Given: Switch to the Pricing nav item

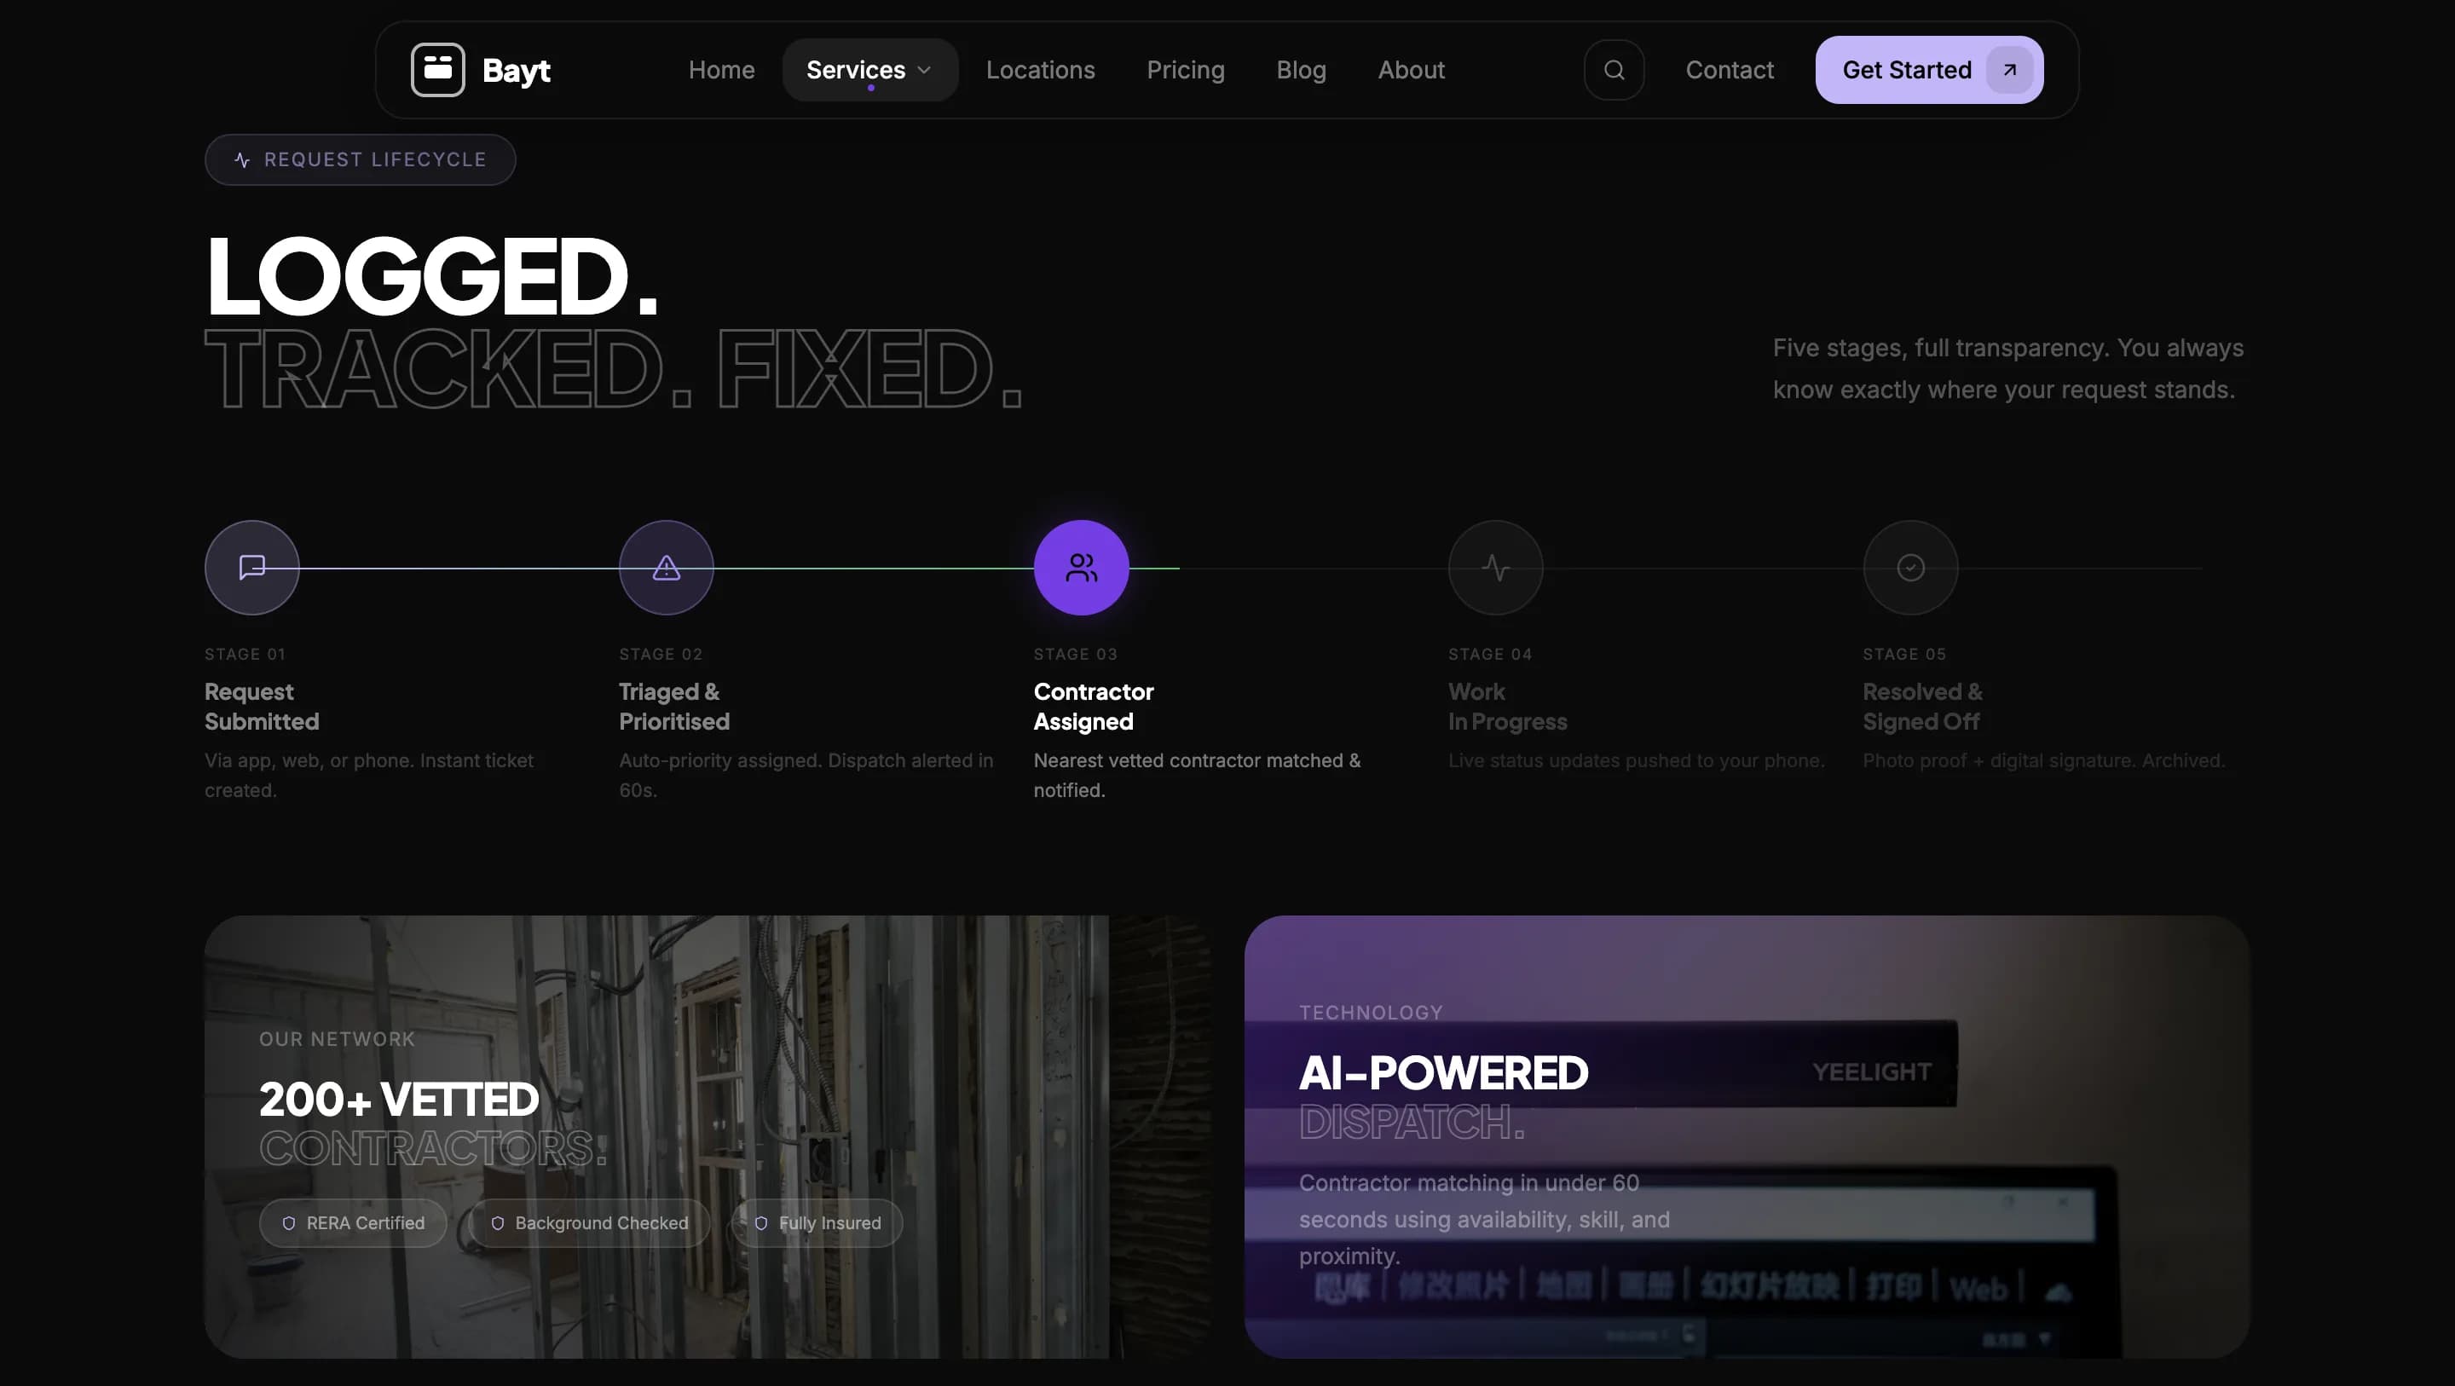Looking at the screenshot, I should coord(1186,70).
